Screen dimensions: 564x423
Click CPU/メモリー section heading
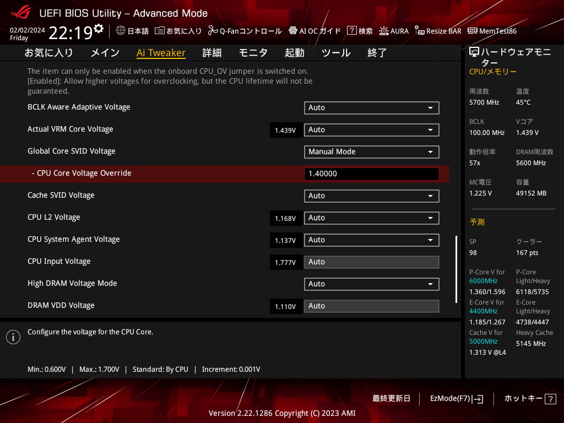point(493,72)
